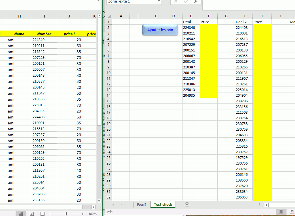Select the Test check sheet tab
The height and width of the screenshot is (216, 295).
click(163, 205)
